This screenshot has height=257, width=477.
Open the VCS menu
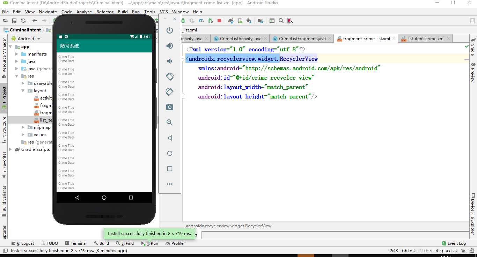click(x=164, y=12)
